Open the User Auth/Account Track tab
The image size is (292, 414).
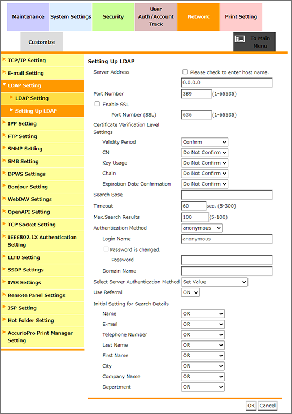(156, 17)
